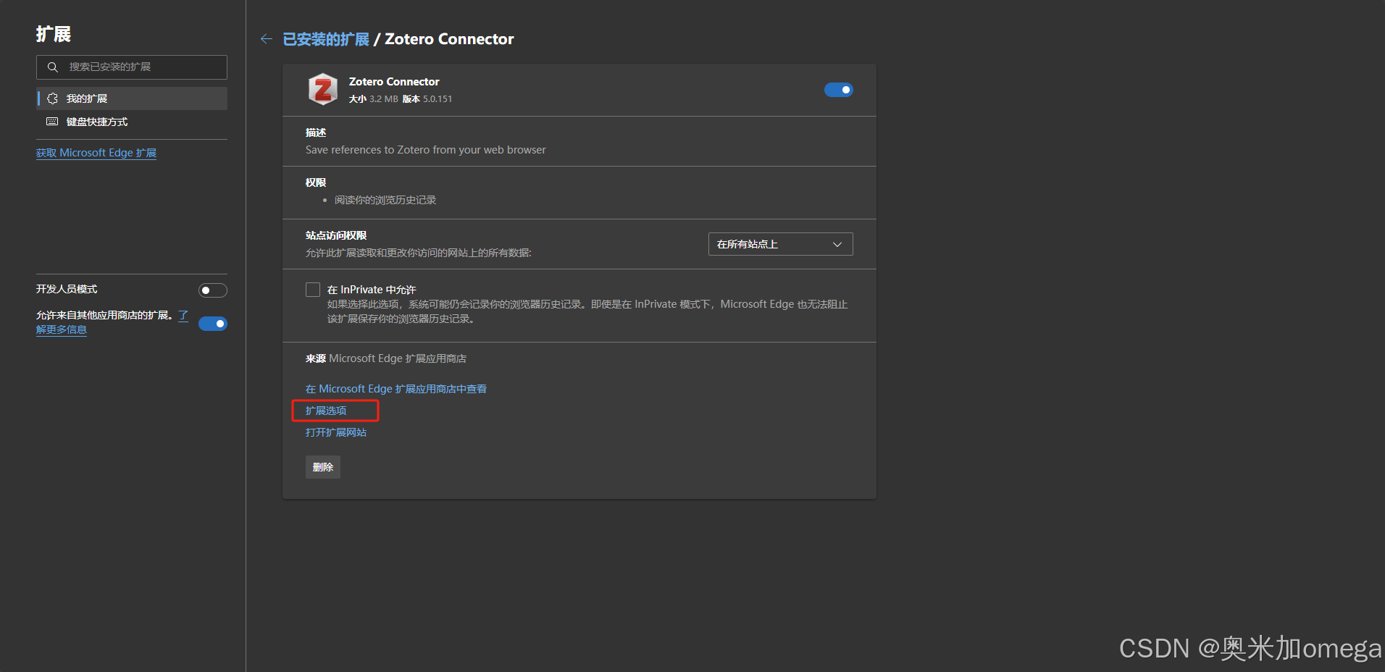Screen dimensions: 1385x672
Task: Click the 删除 button
Action: click(323, 467)
